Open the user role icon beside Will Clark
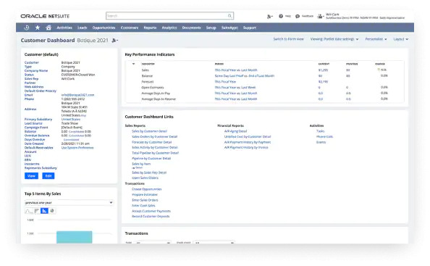The width and height of the screenshot is (430, 266). point(320,17)
